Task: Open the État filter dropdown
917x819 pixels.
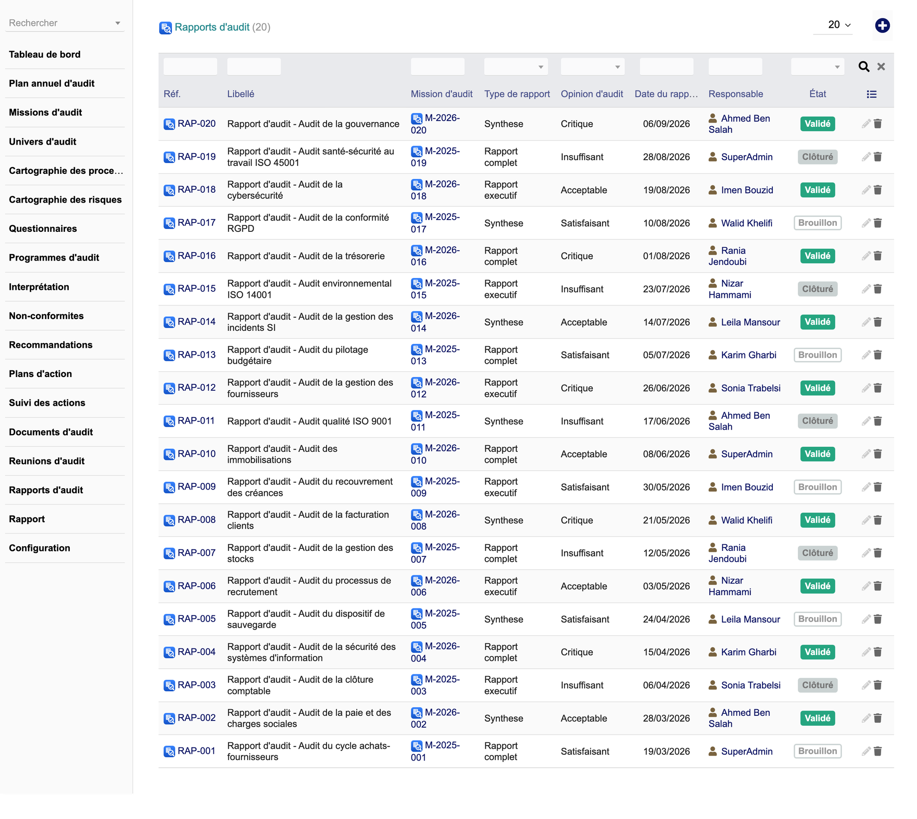Action: [817, 67]
